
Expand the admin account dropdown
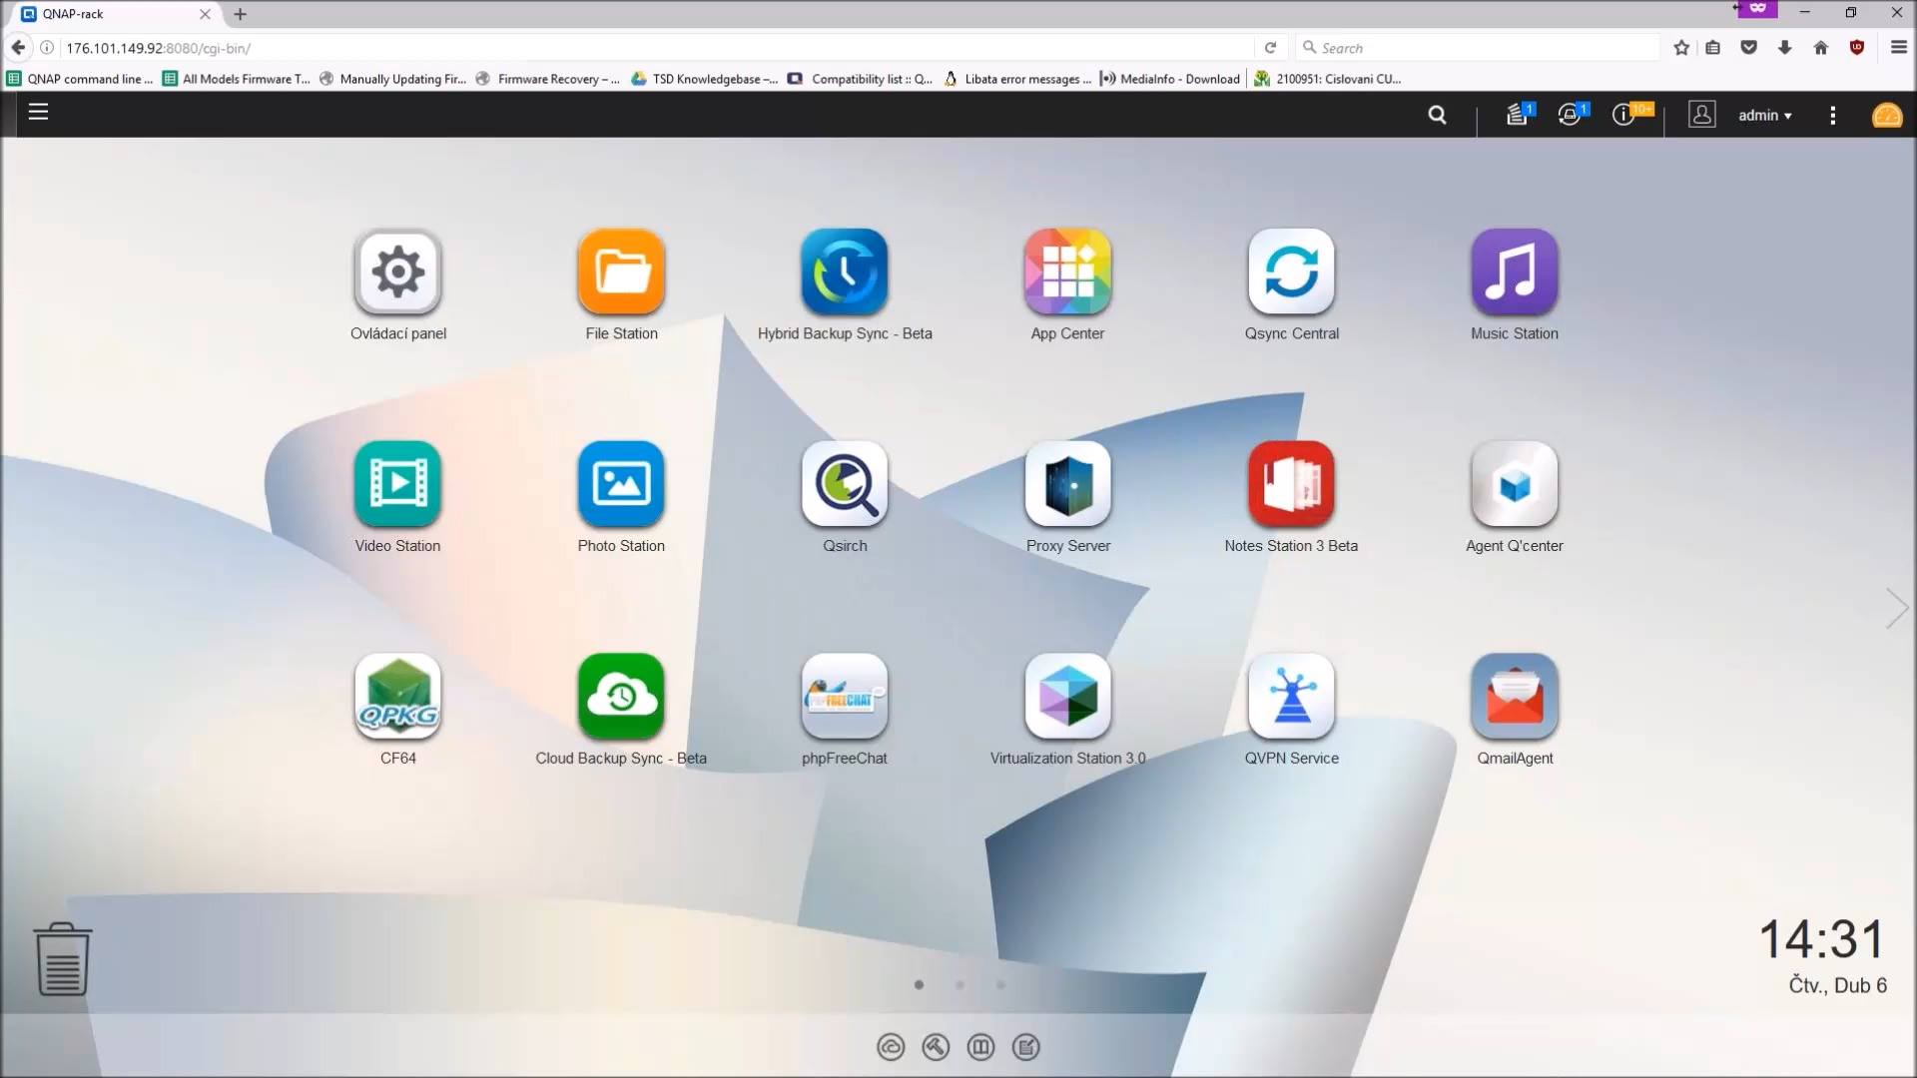pos(1764,116)
